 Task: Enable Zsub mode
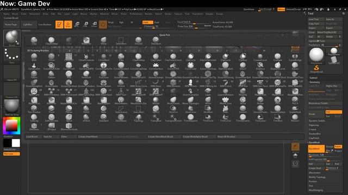point(157,22)
